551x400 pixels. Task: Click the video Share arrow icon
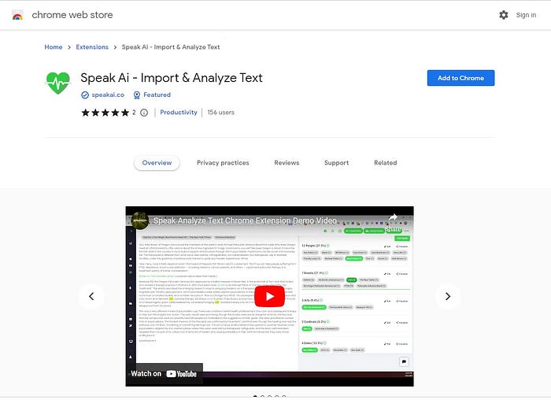pos(393,218)
